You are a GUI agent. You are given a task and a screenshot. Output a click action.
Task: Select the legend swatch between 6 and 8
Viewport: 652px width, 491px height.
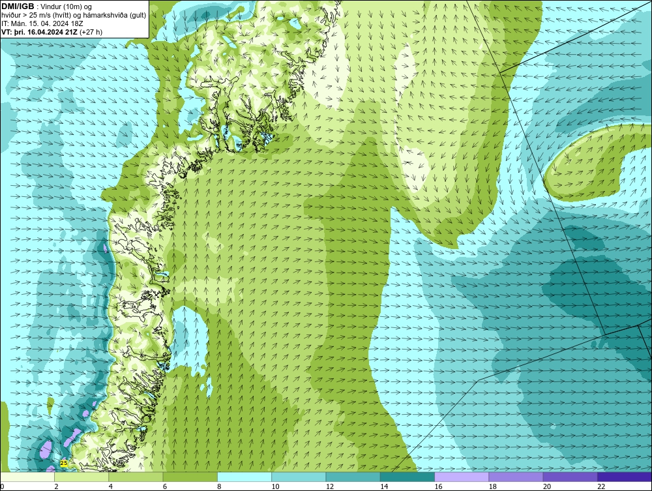[190, 477]
